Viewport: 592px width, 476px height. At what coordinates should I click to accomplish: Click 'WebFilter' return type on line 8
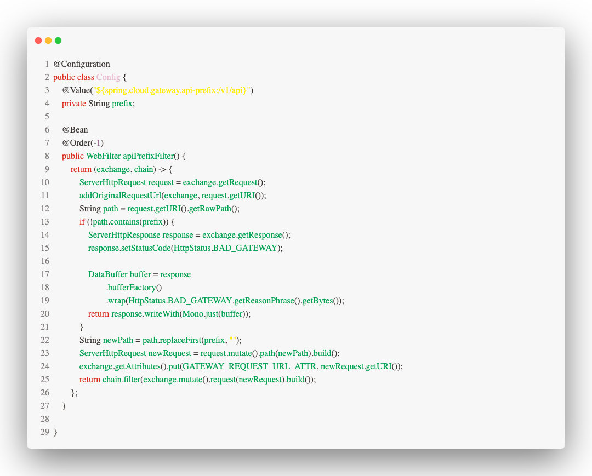(x=104, y=156)
